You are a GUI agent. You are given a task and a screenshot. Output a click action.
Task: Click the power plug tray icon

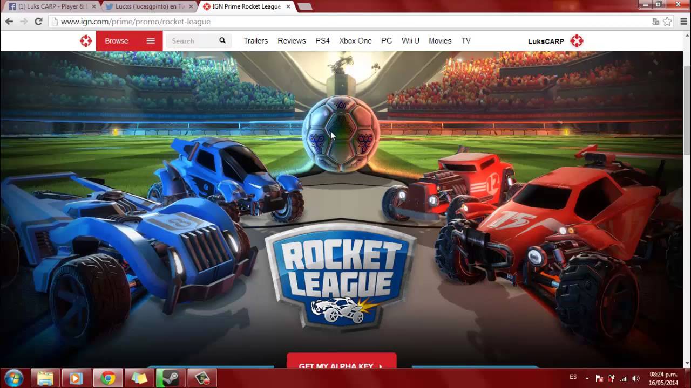pos(612,378)
